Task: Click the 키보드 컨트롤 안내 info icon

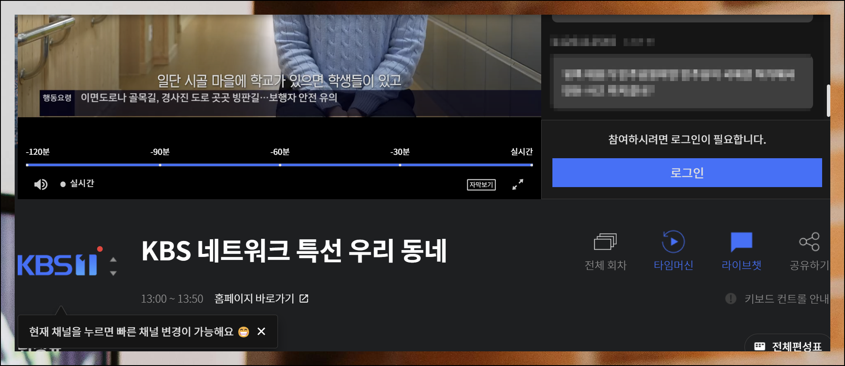Action: 731,298
